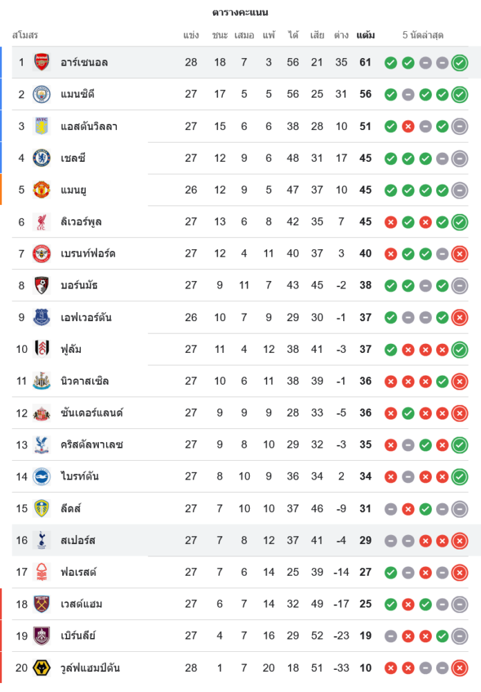Click the Arsenal club crest icon
Screen dimensions: 481x692
(x=42, y=62)
